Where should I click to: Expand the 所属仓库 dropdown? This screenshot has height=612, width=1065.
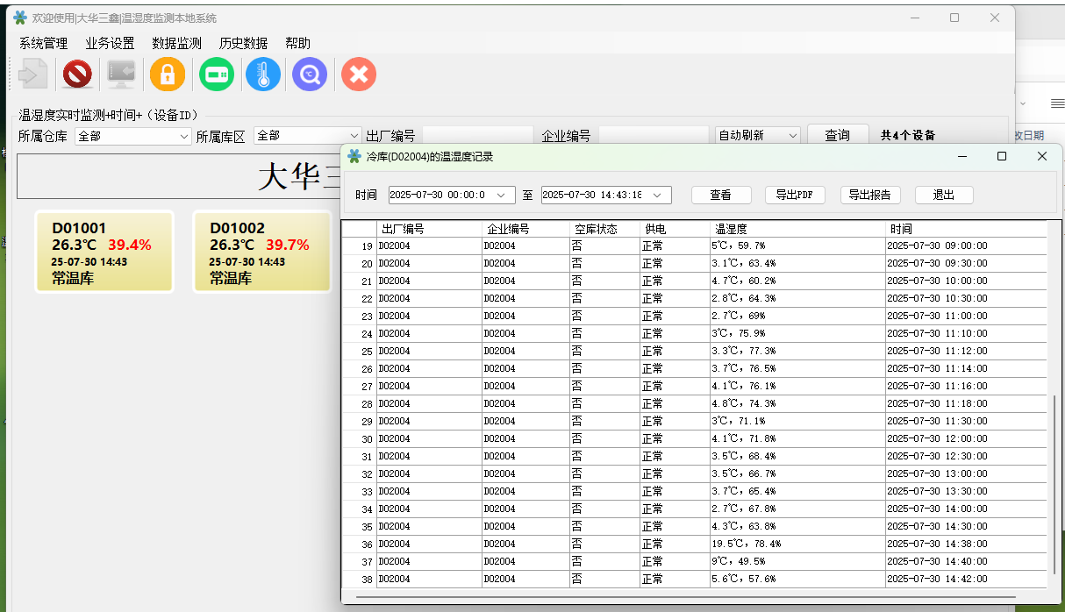click(183, 136)
